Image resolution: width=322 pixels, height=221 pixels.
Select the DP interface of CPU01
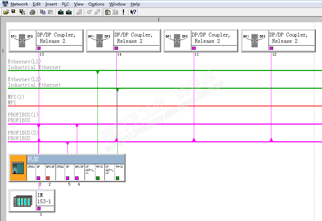coord(41,172)
